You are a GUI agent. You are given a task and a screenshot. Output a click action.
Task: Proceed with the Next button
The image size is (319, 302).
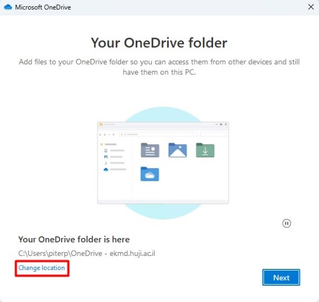[x=281, y=277]
